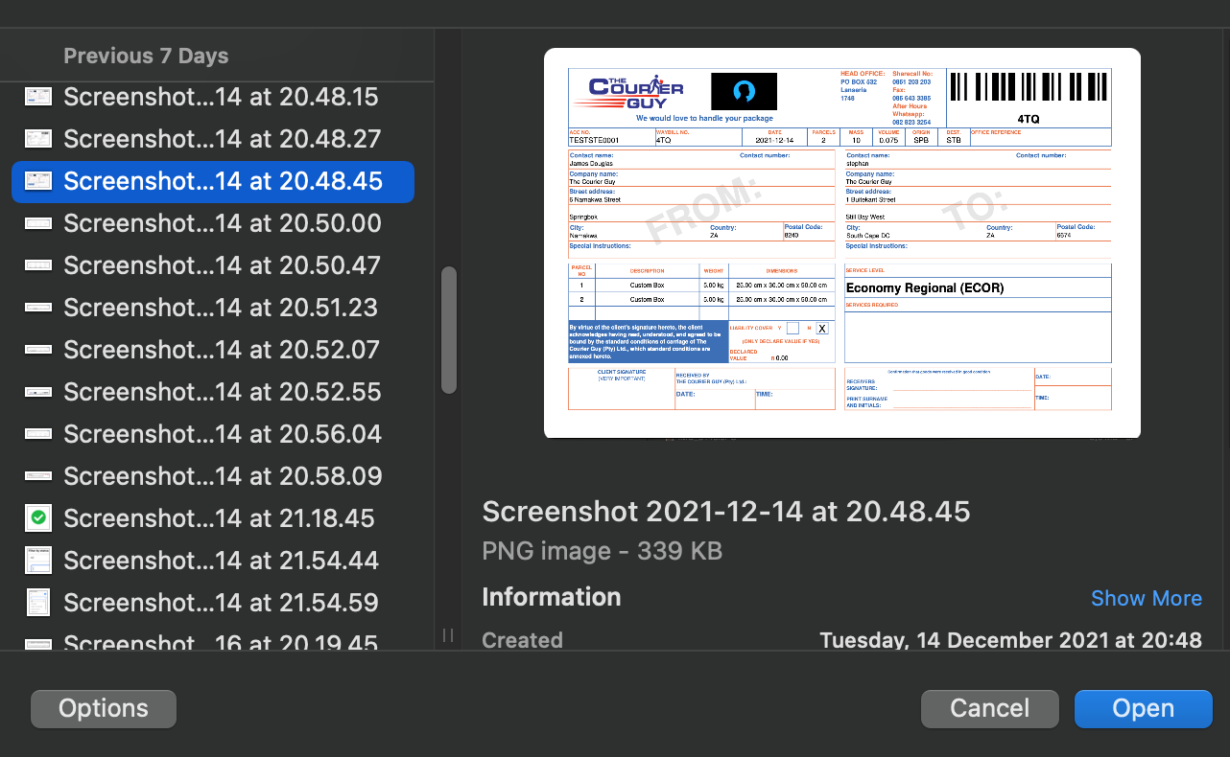This screenshot has height=757, width=1230.
Task: Click the PNG image - 339 KB label
Action: [x=602, y=551]
